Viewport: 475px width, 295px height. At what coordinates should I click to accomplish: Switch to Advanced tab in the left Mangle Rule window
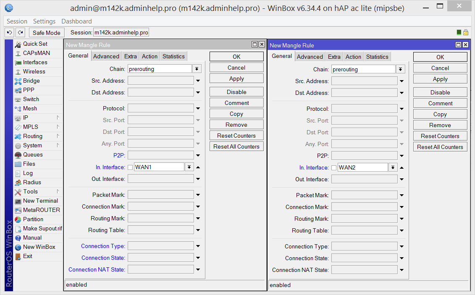pyautogui.click(x=106, y=56)
